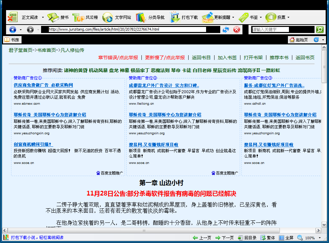Expand the 投票 vote dropdown arrow
The width and height of the screenshot is (329, 243).
pyautogui.click(x=288, y=18)
